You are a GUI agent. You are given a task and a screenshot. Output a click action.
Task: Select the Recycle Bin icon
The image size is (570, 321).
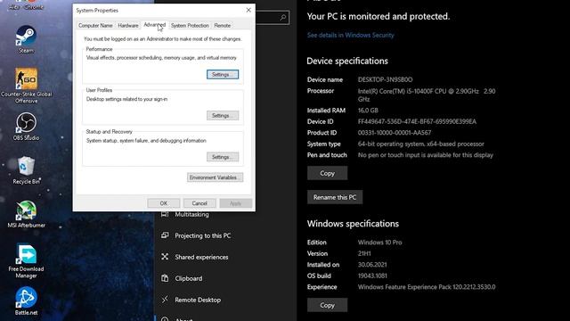point(26,169)
